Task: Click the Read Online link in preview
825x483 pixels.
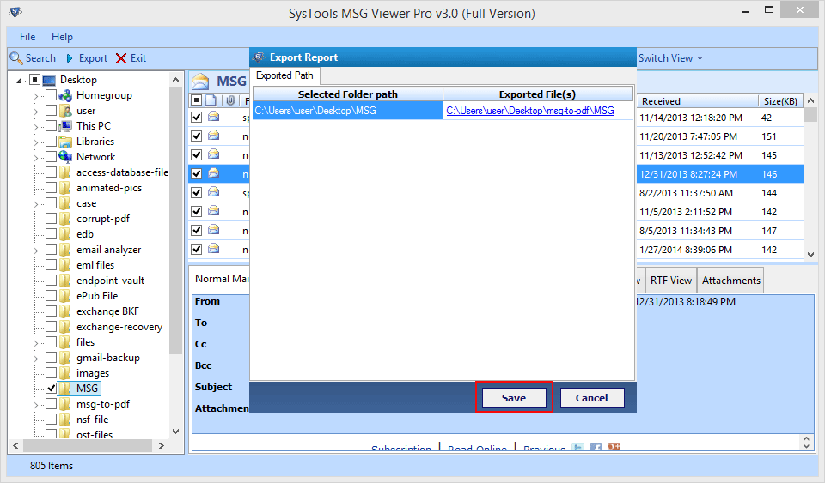Action: pos(477,448)
